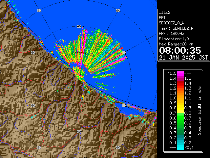
Task: Click the '>1.5' legend label
Action: point(172,73)
